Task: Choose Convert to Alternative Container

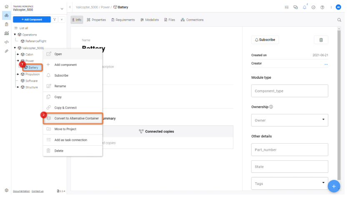Action: (76, 118)
